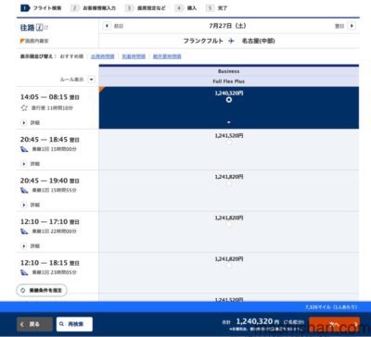Click magnifier icon on re-search button
Image resolution: width=371 pixels, height=337 pixels.
tap(62, 324)
